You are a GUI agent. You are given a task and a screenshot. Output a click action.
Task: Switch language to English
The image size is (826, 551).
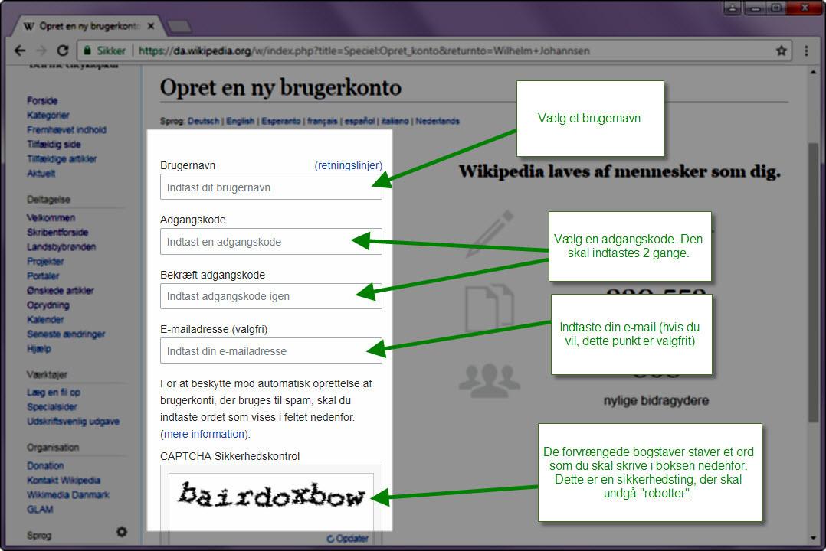tap(241, 121)
